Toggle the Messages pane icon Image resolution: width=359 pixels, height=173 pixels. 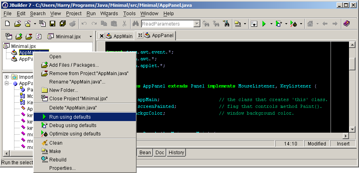click(x=254, y=24)
